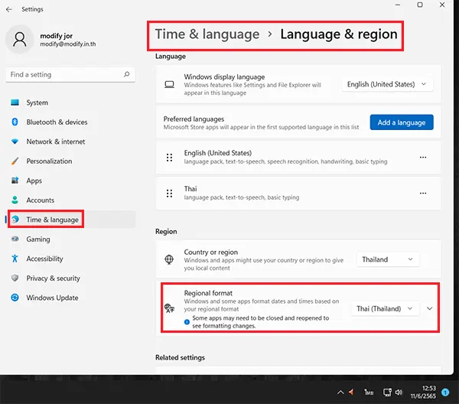Select Bluetooth & devices in sidebar
Viewport: 459px width, 404px height.
coord(57,122)
